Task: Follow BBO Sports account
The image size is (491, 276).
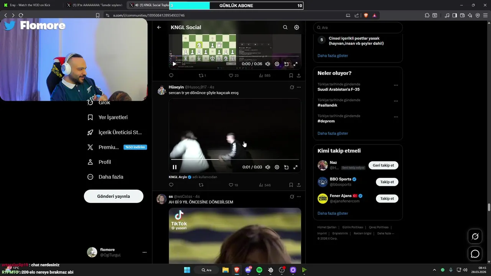Action: (x=387, y=182)
